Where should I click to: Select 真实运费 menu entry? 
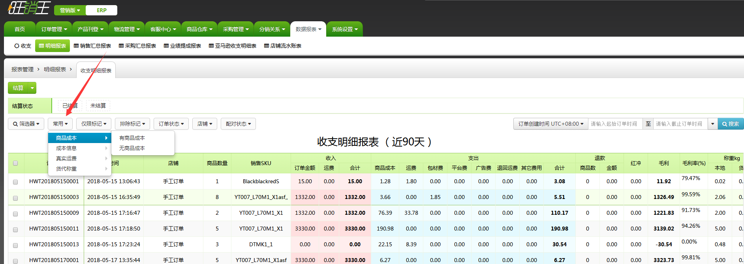click(80, 158)
